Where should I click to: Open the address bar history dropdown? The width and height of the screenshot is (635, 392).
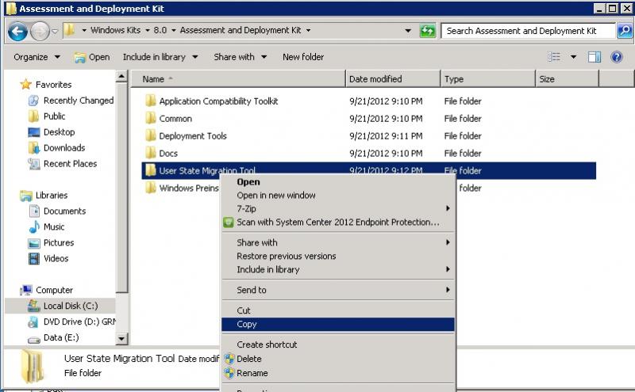(408, 31)
